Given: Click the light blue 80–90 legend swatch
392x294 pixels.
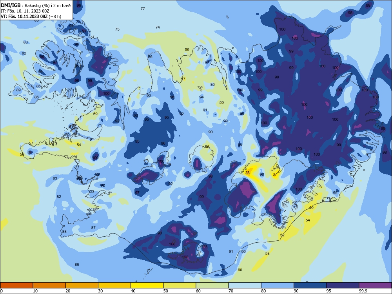Looking at the screenshot, I should [278, 285].
